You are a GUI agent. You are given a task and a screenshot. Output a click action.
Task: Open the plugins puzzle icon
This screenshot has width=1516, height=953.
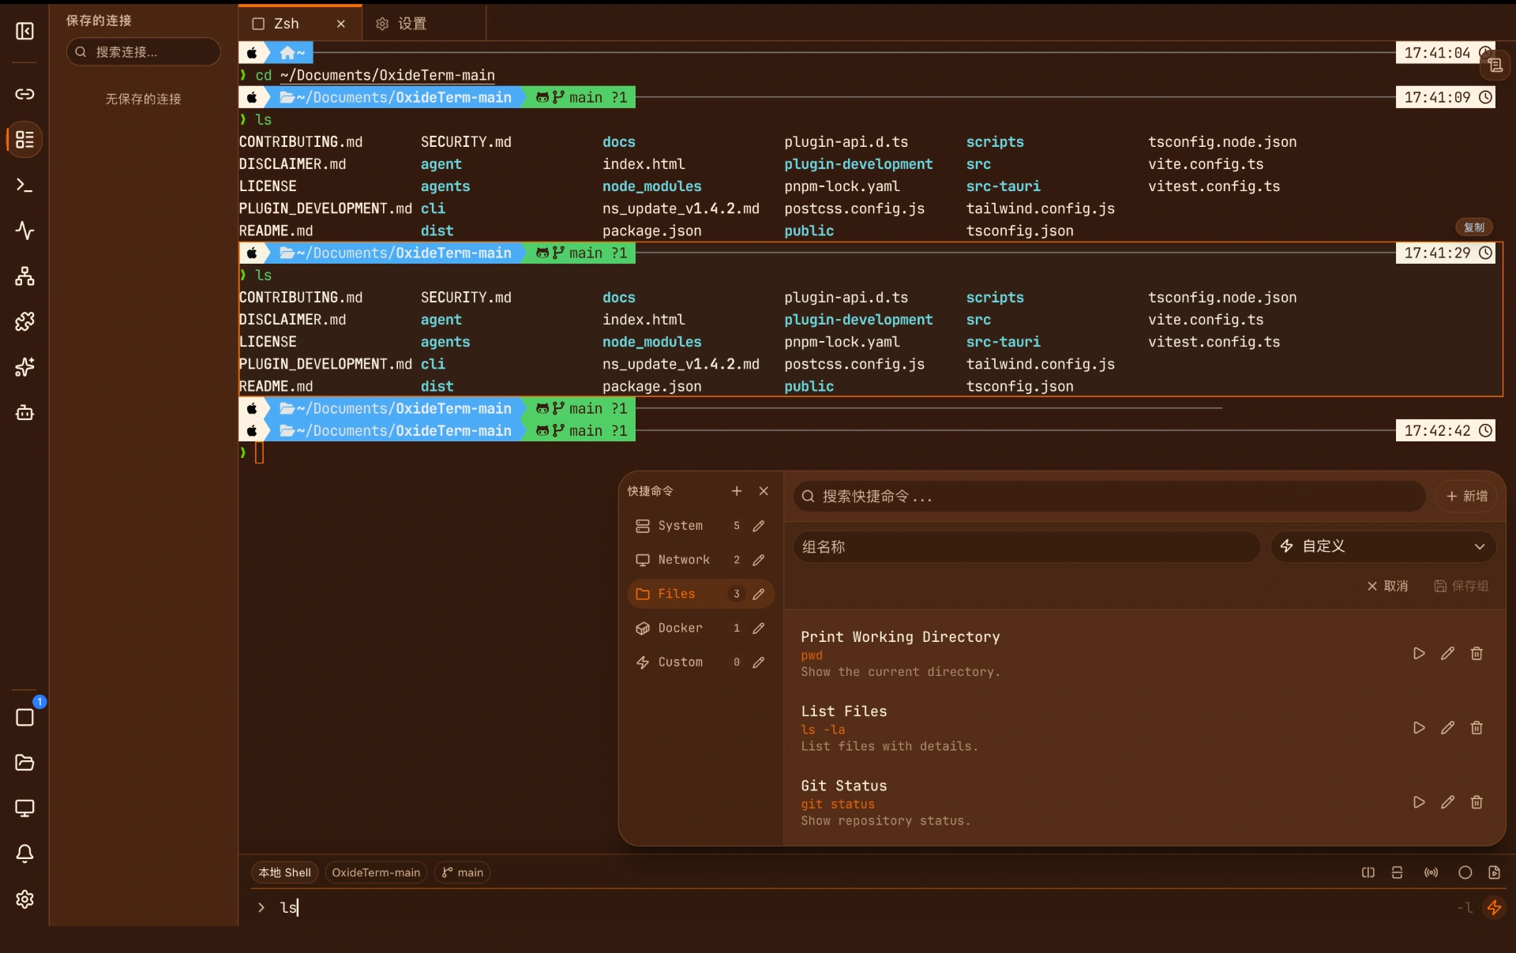24,321
